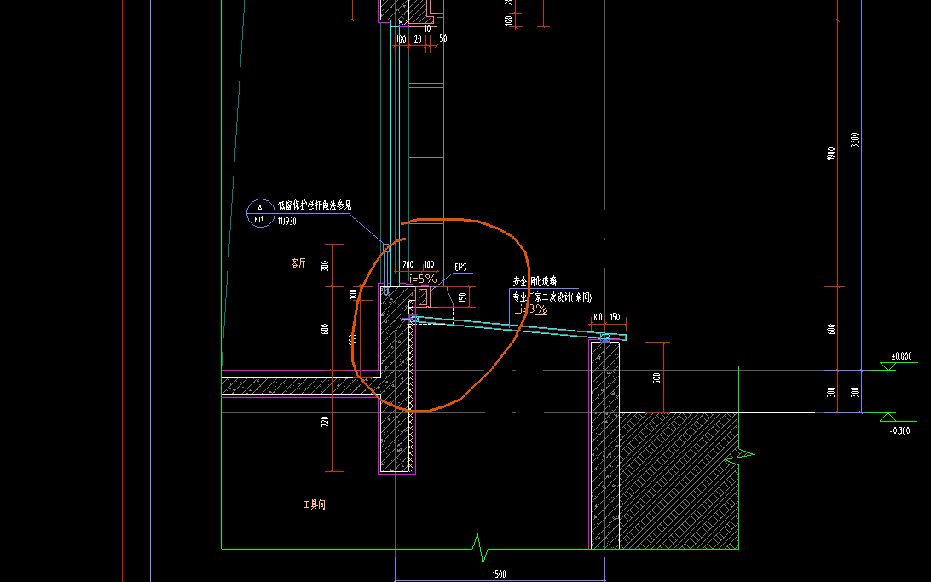Select the EPS leader label
The height and width of the screenshot is (582, 931).
pos(460,267)
